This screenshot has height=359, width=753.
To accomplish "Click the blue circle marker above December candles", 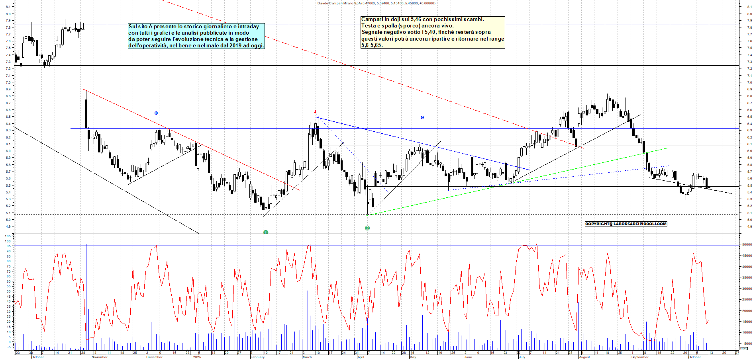I will click(156, 113).
